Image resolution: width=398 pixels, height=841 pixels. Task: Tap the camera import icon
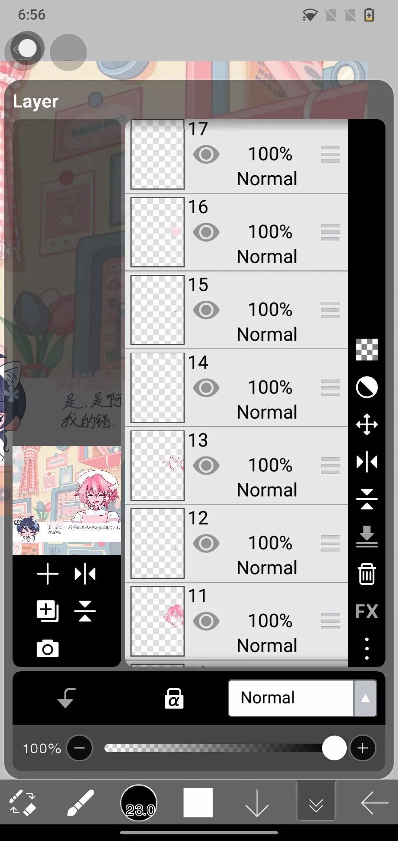pyautogui.click(x=48, y=648)
